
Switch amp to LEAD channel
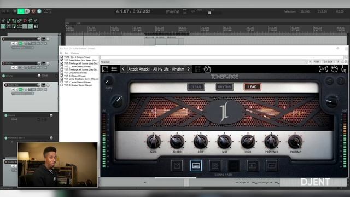point(252,87)
